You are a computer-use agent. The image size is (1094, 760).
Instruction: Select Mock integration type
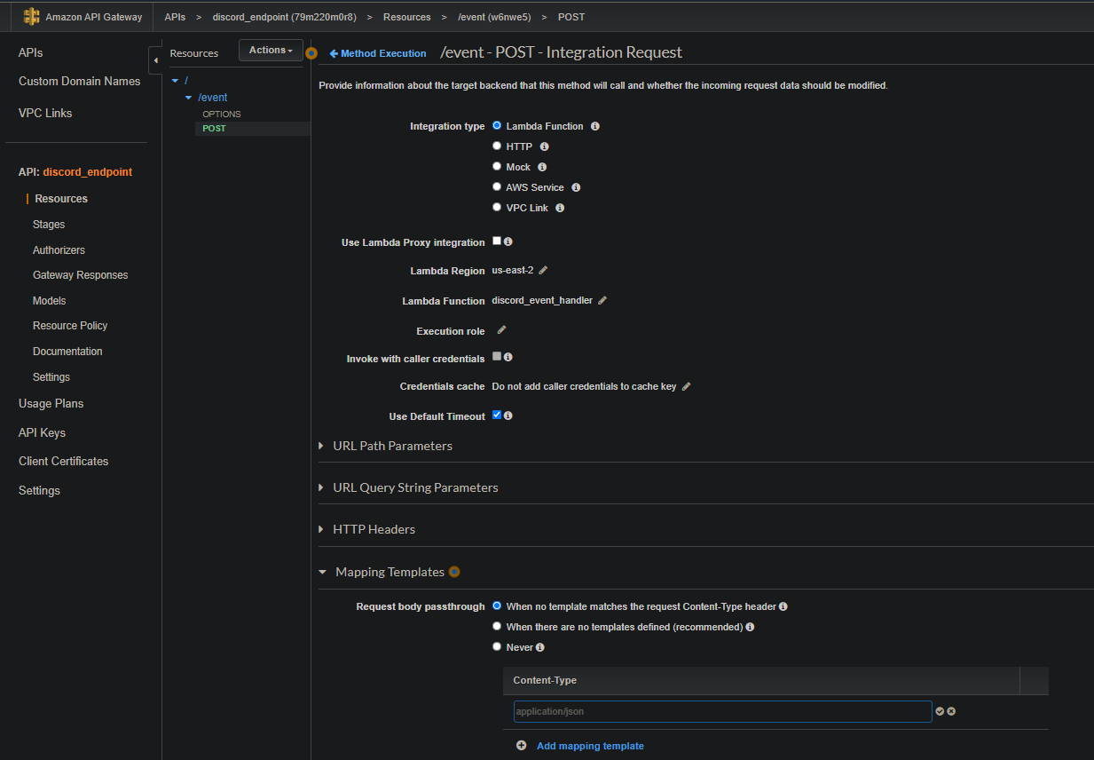click(497, 166)
